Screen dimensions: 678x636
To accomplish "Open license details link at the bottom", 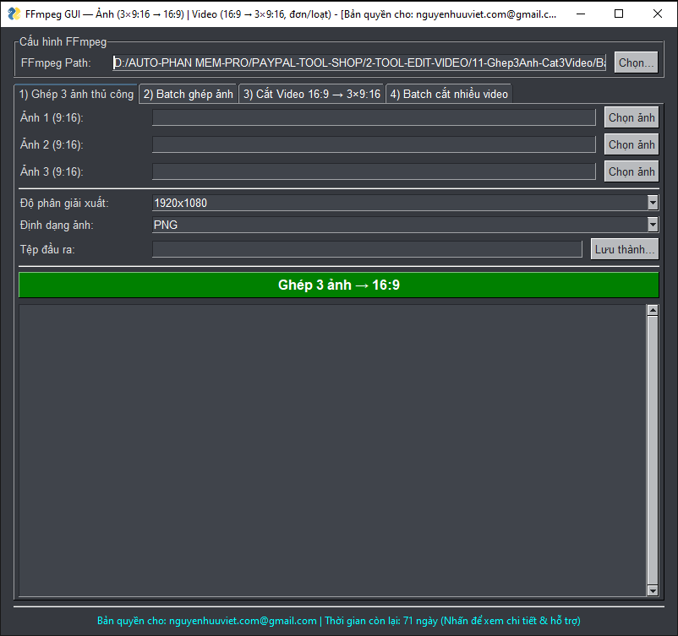I will point(338,621).
